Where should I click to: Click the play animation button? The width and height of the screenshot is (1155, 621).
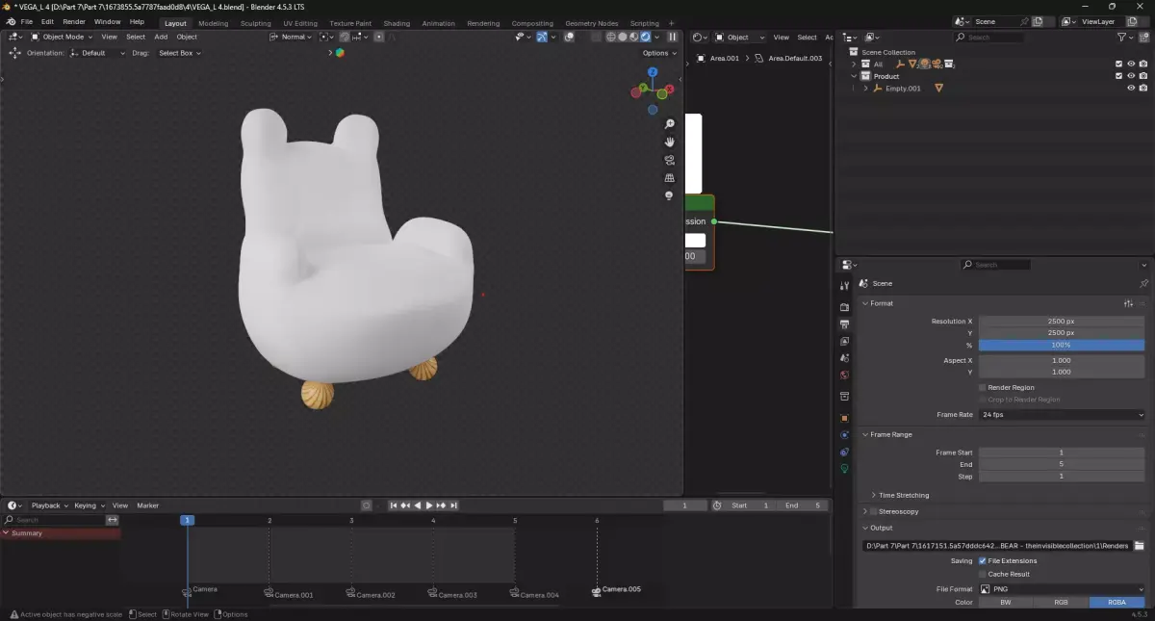429,505
